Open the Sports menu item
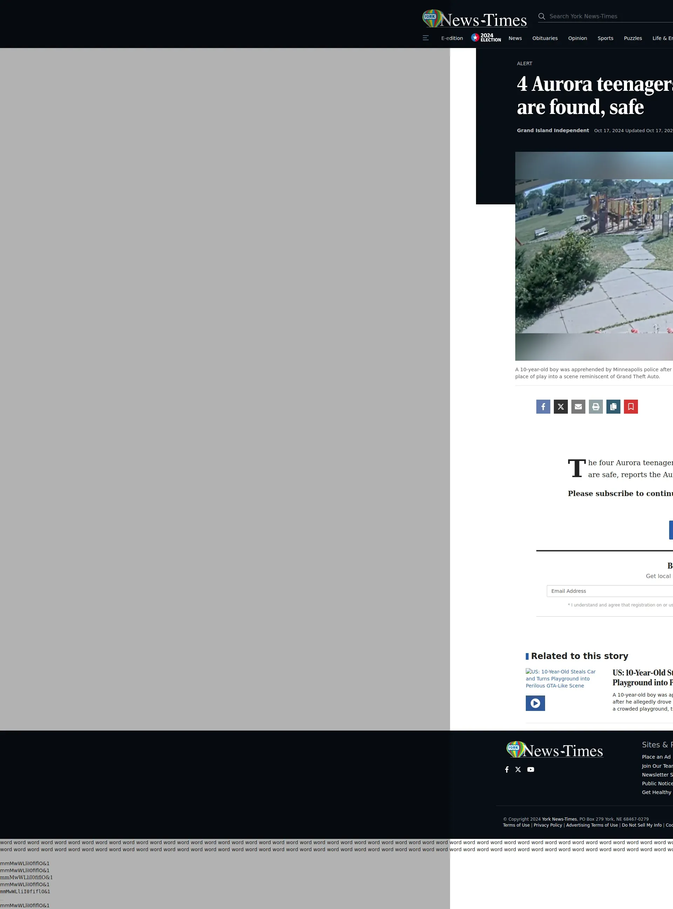 click(x=605, y=38)
